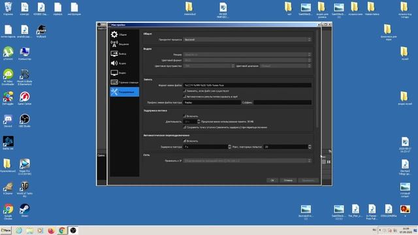The height and width of the screenshot is (235, 418).
Task: Open the Видео section with the monitor icon
Action: pos(125,72)
